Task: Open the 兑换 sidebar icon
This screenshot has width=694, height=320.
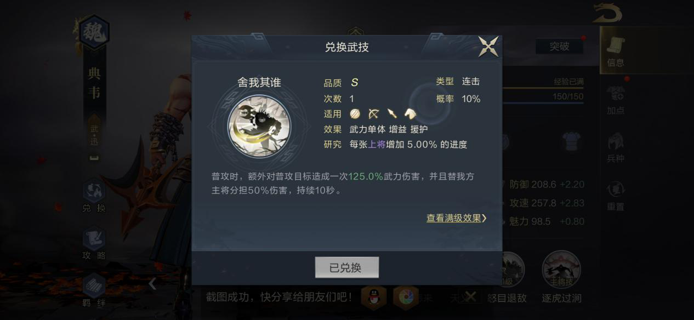Action: click(94, 196)
